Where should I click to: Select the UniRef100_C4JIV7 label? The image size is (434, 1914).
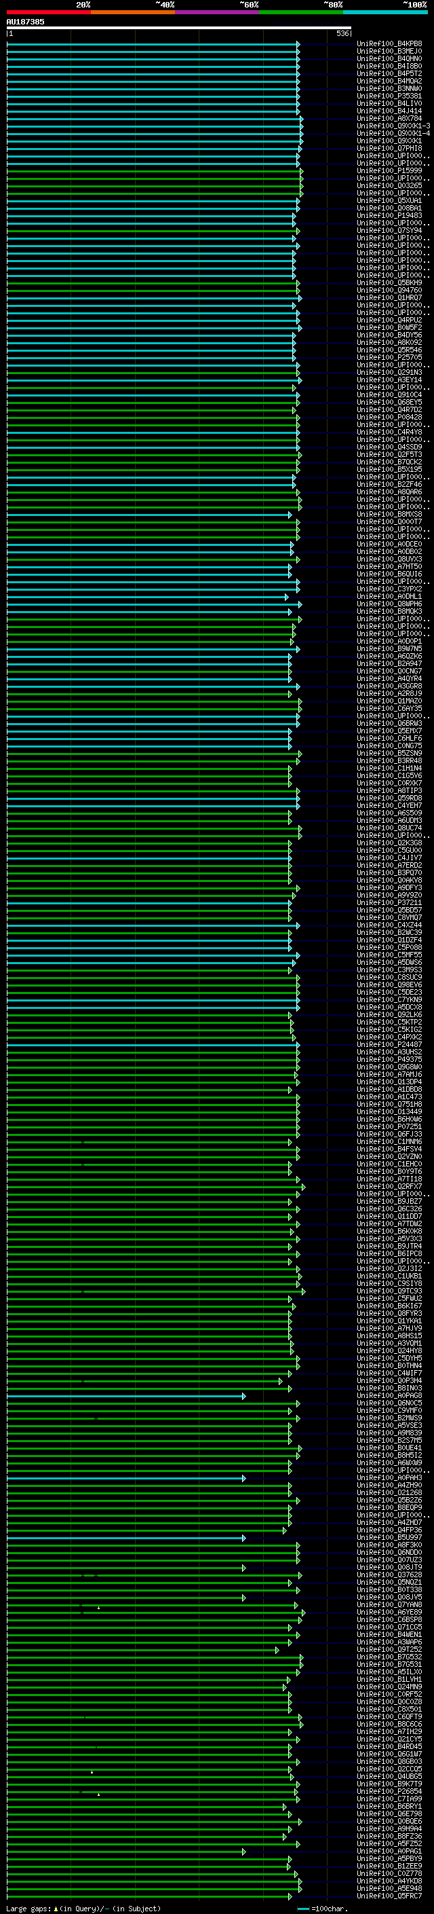[389, 858]
